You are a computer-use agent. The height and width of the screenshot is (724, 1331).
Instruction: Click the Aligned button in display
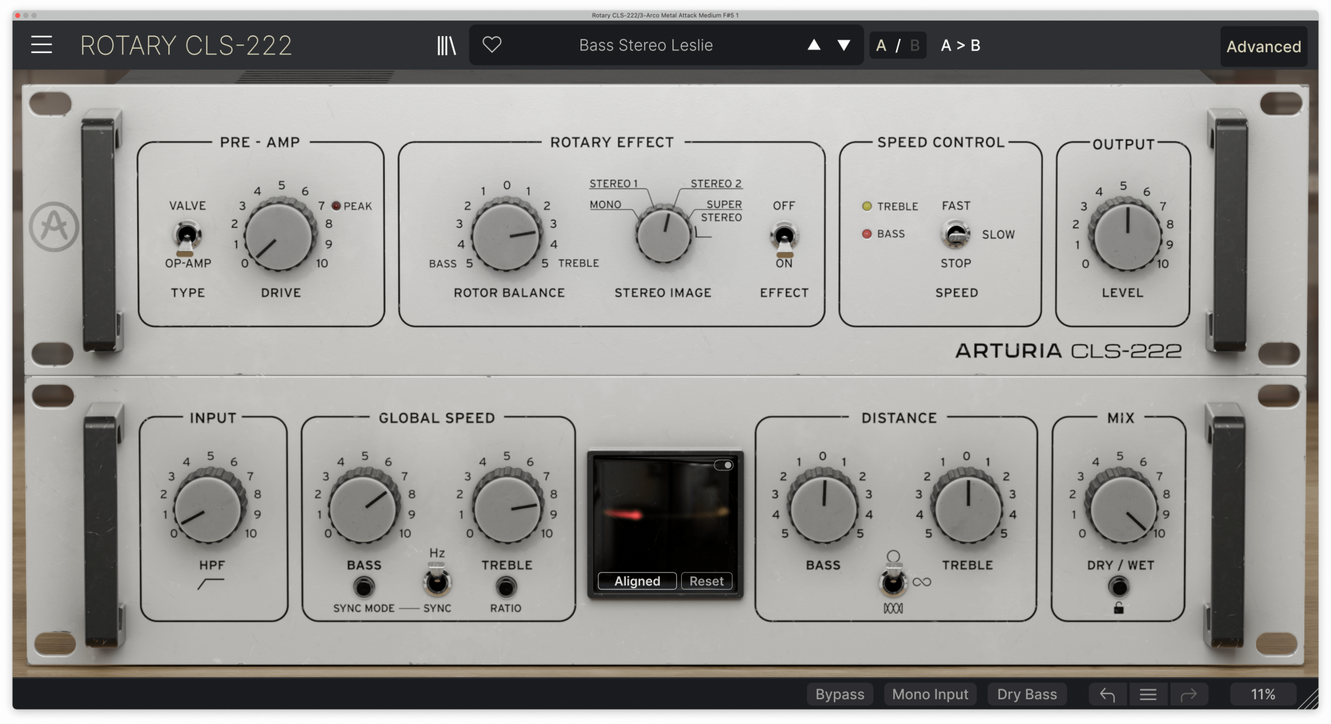637,581
